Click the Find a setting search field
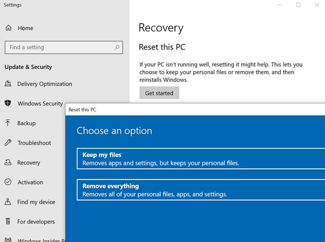 pos(64,47)
